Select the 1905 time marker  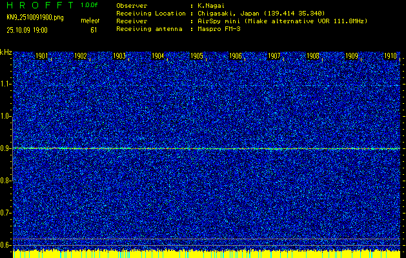click(x=197, y=56)
